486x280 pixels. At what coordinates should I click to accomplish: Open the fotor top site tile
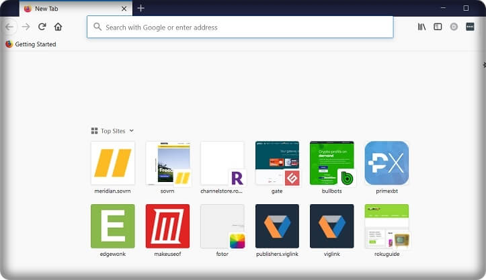coord(222,226)
